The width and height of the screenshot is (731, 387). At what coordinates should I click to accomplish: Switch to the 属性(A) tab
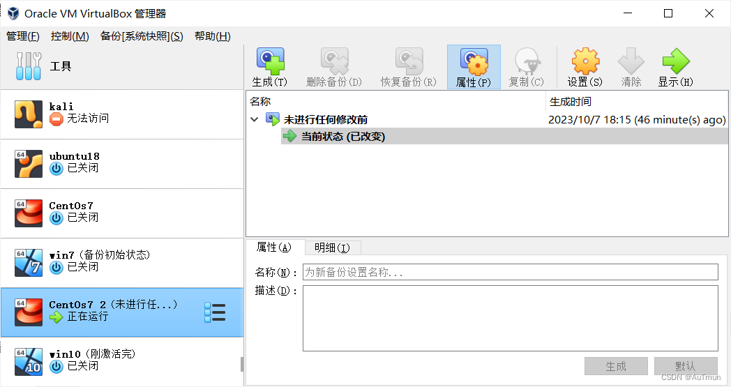tap(274, 247)
